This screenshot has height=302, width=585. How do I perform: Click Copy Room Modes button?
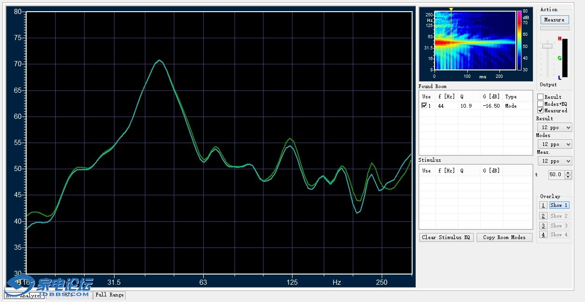(504, 237)
